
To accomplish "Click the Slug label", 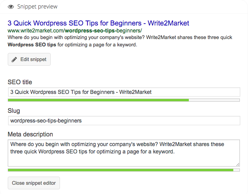I will [14, 111].
